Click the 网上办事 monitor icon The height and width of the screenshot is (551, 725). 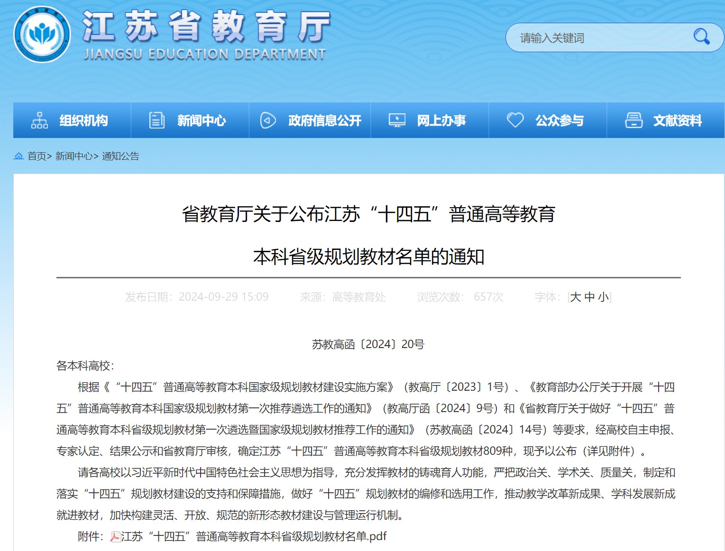pyautogui.click(x=397, y=120)
